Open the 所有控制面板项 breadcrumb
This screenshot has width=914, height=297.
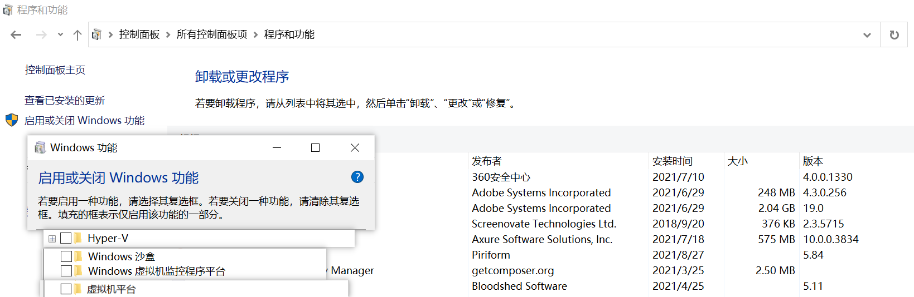point(212,34)
